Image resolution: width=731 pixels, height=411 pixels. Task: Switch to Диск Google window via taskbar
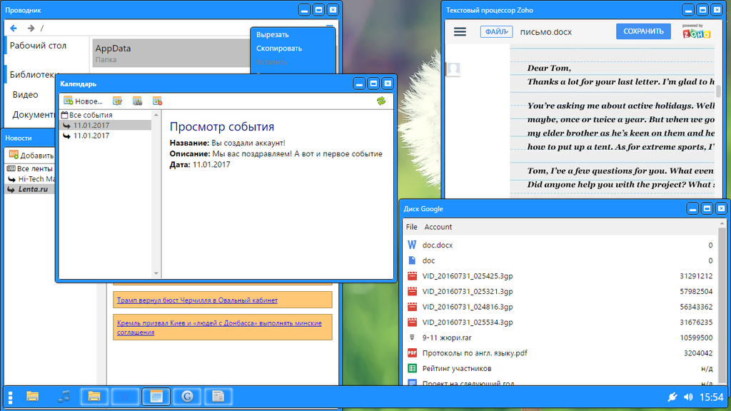click(x=188, y=397)
